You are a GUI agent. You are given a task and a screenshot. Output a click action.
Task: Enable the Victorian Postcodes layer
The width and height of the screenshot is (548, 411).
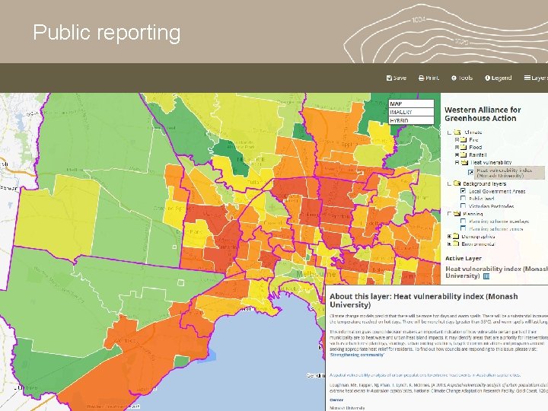[463, 206]
